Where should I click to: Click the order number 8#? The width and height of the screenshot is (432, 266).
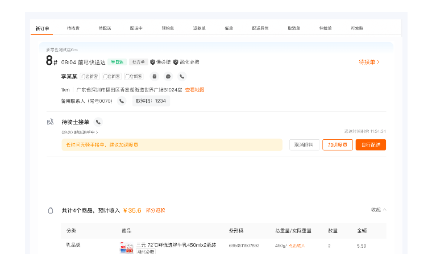[x=52, y=61]
